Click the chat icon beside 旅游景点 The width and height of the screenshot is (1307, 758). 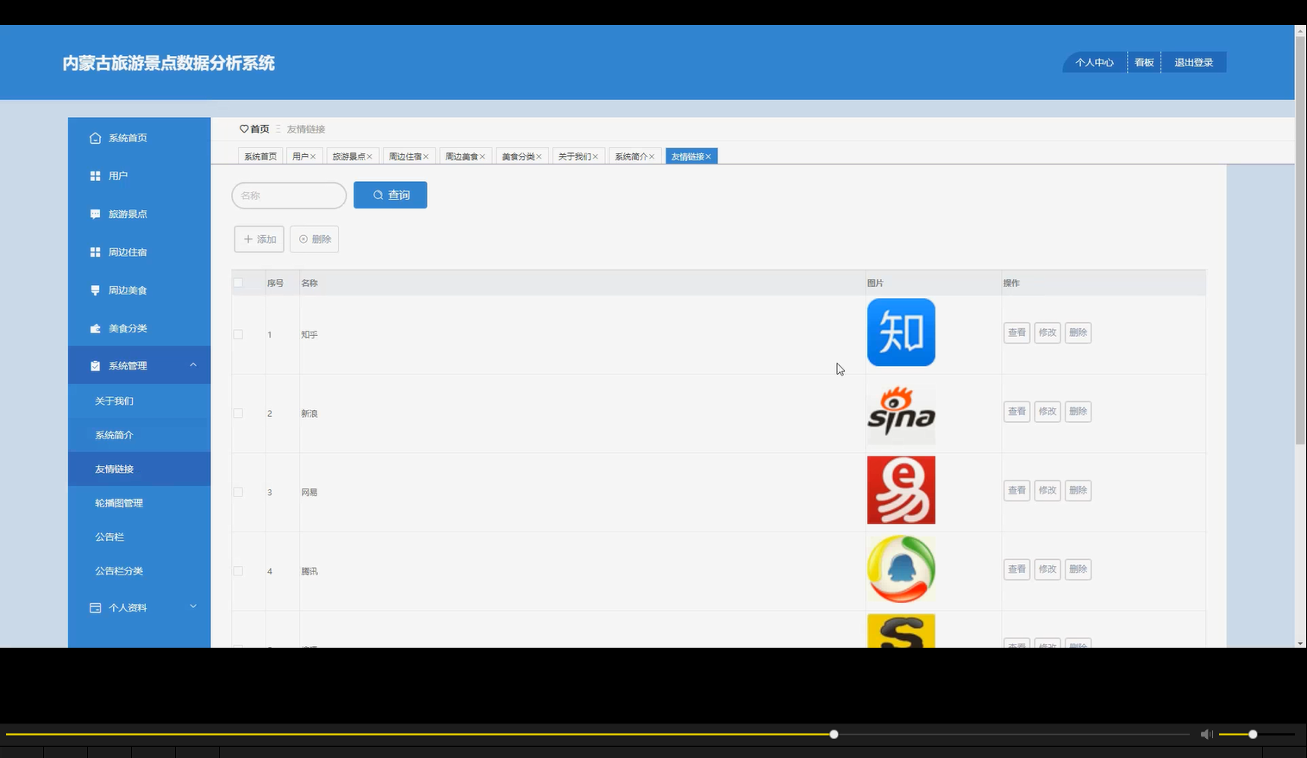(x=95, y=214)
